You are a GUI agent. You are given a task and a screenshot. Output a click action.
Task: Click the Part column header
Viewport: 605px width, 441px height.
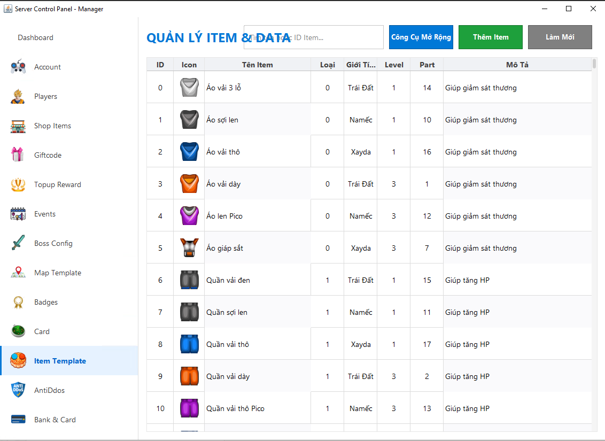point(426,65)
